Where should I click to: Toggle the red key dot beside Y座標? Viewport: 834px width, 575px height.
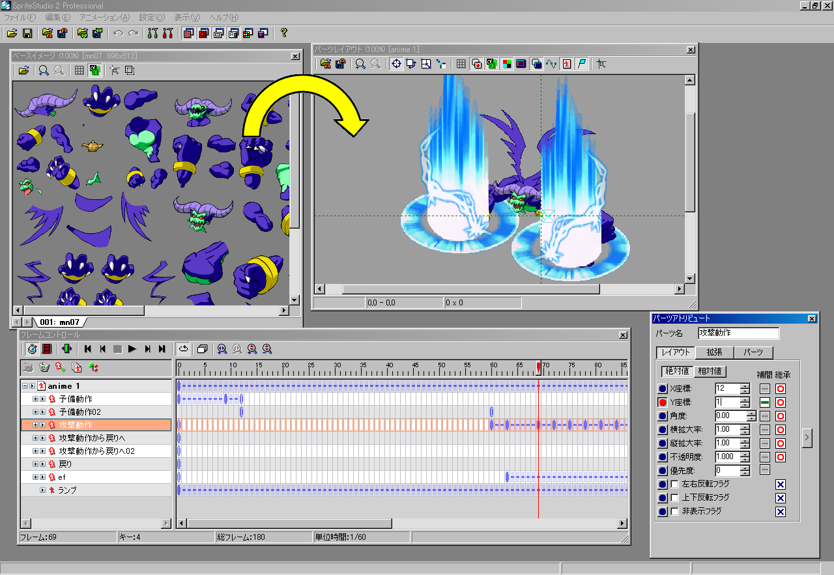coord(663,402)
